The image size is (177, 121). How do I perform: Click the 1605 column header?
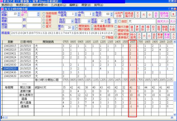[132, 42]
